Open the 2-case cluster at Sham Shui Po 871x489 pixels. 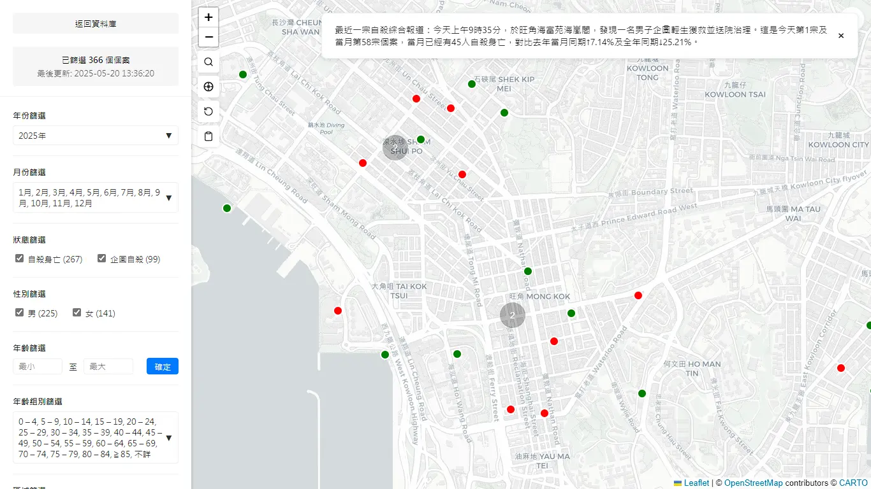(395, 147)
